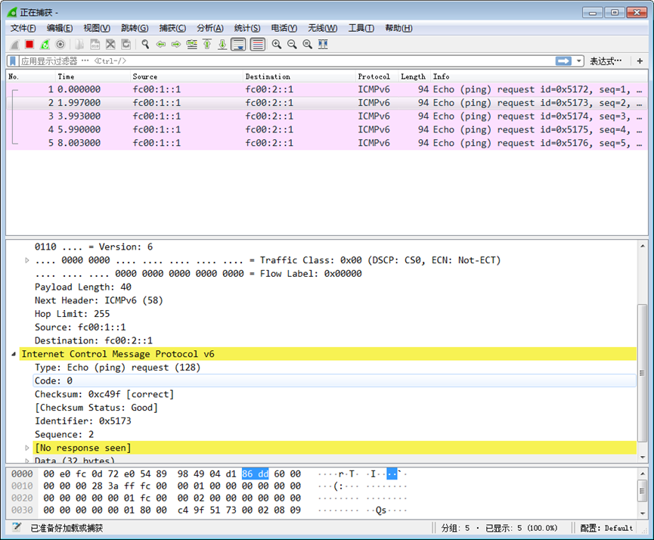Screen dimensions: 654x540
Task: Click the expert info status bar icon
Action: pos(17,527)
